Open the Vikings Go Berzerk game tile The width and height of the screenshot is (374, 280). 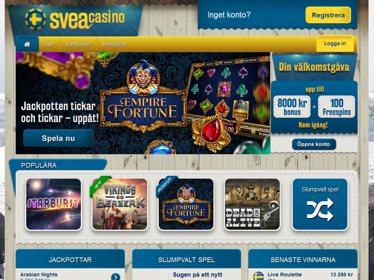[120, 204]
